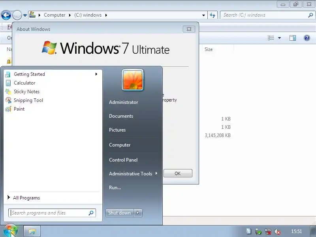Viewport: 316px width, 237px height.
Task: Click the muted volume tray icon
Action: coord(277,231)
